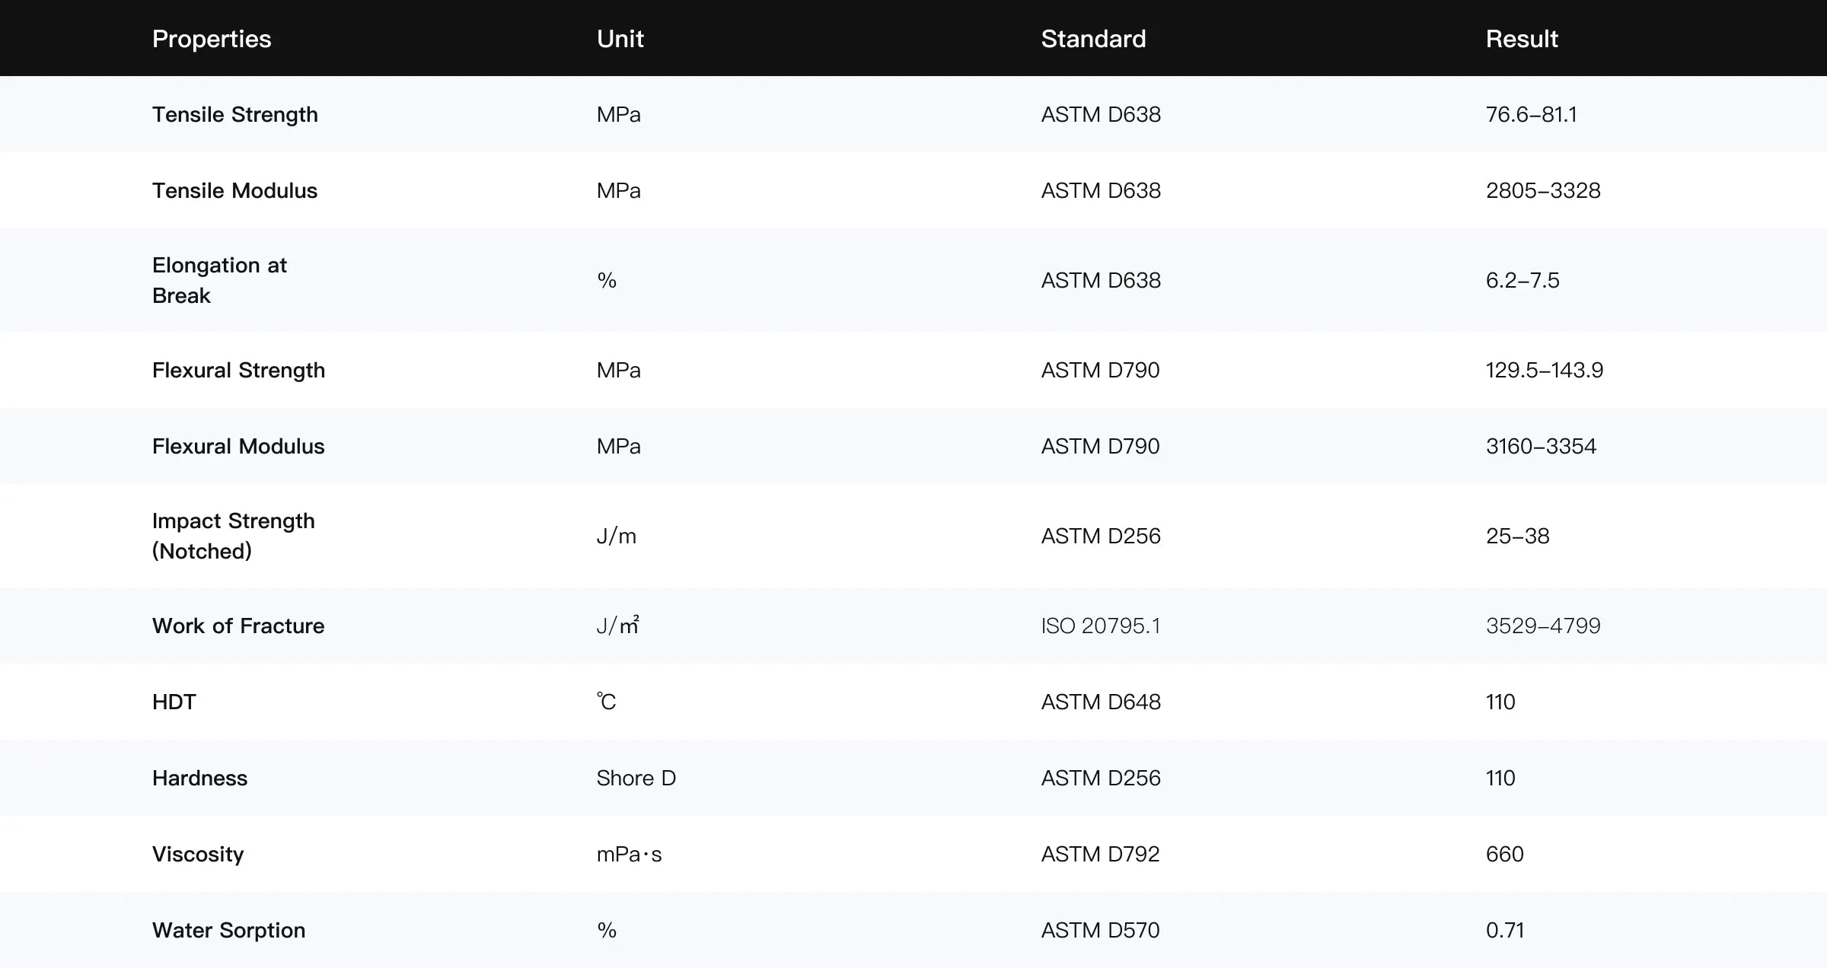The height and width of the screenshot is (968, 1827).
Task: Select the Viscosity property label
Action: (x=198, y=854)
